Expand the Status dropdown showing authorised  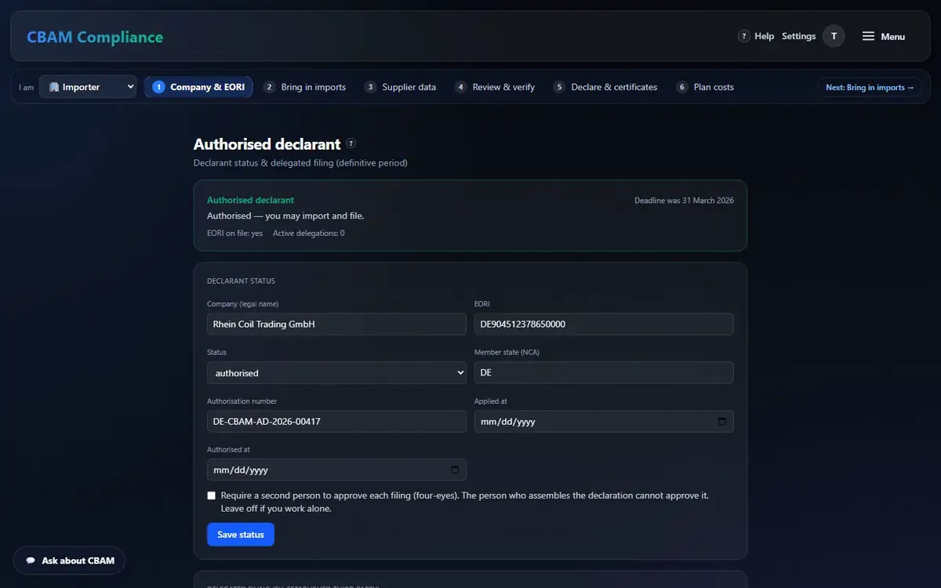[x=336, y=372]
